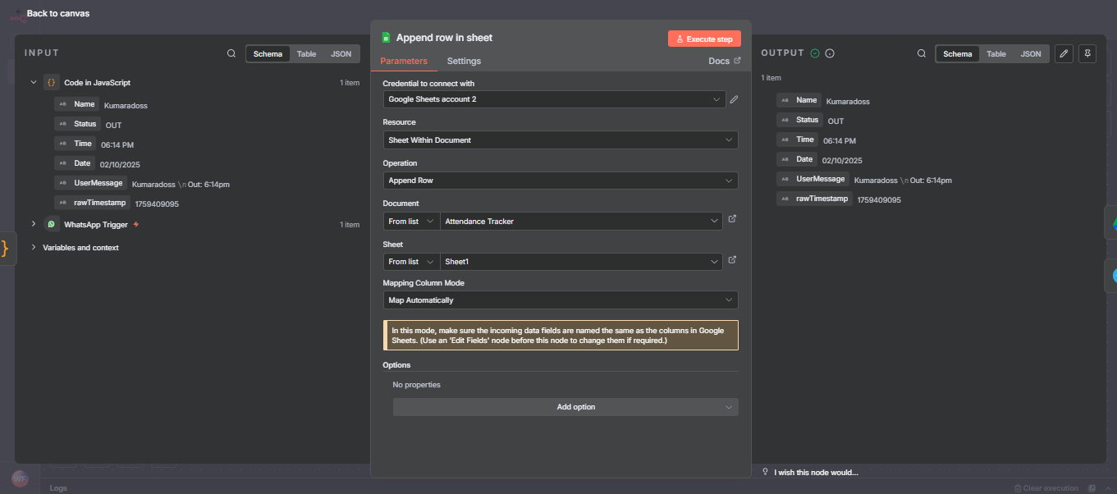Click the Code in JavaScript node icon

pyautogui.click(x=51, y=82)
